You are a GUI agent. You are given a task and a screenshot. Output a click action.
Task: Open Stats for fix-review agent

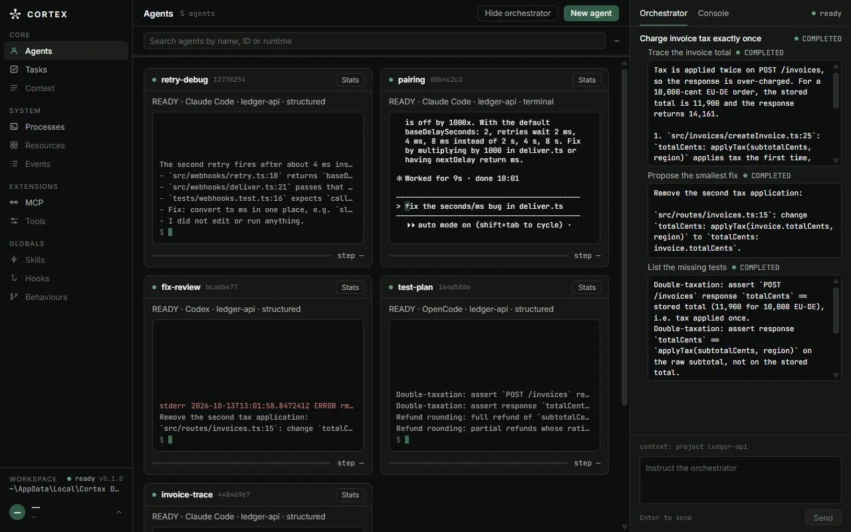click(x=350, y=287)
